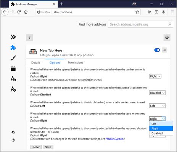Viewport: 177px width, 152px height.
Task: Open Plugins block icon in sidebar
Action: (13, 68)
